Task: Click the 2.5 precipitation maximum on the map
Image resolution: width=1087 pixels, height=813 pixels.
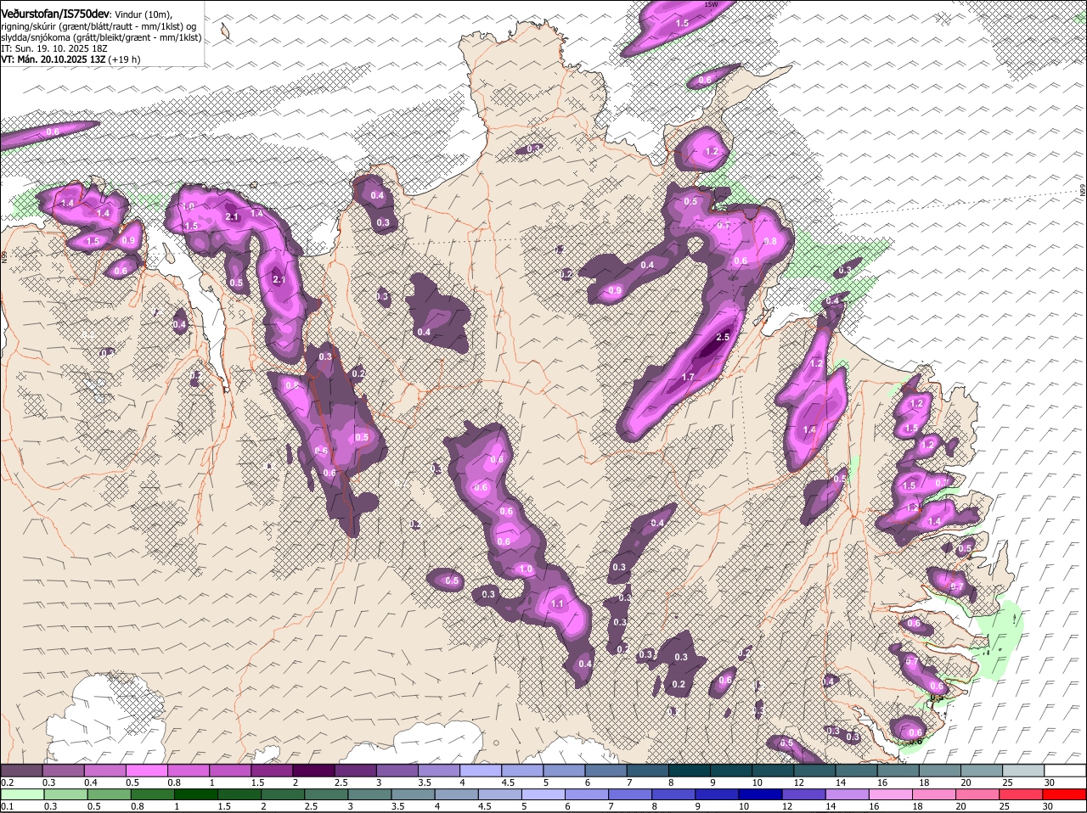Action: coord(723,337)
